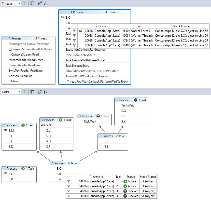Click the yellow current-thread arrow beside S.C
211x201 pixels.
[x=62, y=17]
